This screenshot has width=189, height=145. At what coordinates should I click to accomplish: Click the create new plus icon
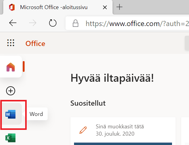(x=11, y=91)
